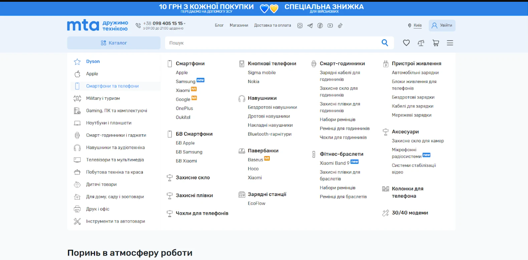Open the YouTube social icon
The width and height of the screenshot is (528, 260).
[330, 25]
